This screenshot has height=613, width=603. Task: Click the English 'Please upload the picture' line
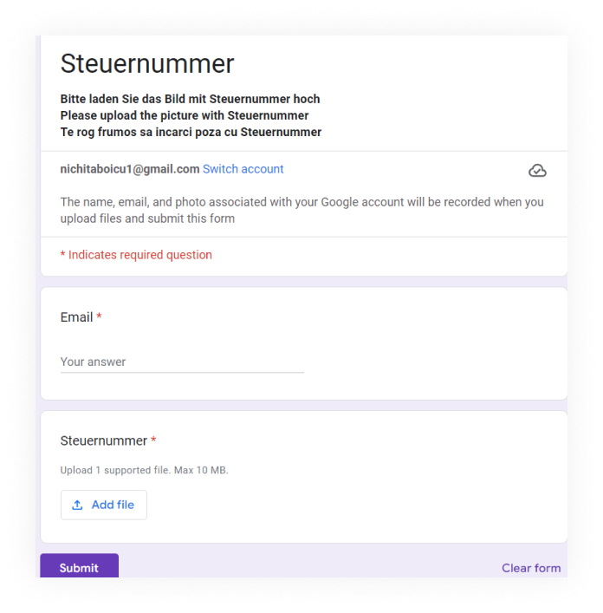(185, 115)
